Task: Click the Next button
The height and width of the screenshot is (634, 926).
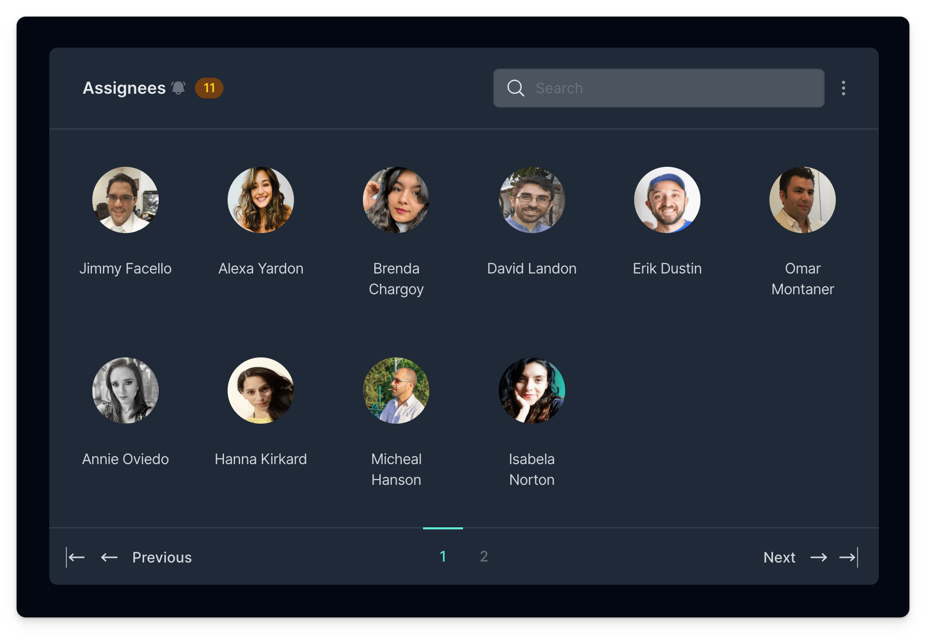Action: [779, 557]
